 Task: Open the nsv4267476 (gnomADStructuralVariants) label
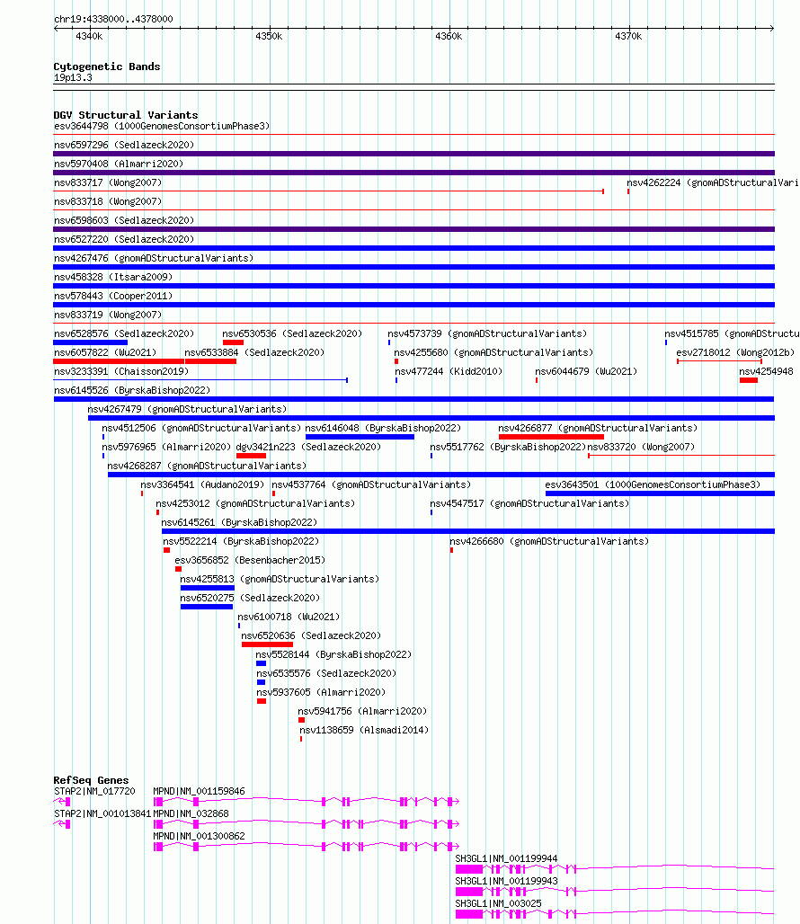[x=153, y=258]
